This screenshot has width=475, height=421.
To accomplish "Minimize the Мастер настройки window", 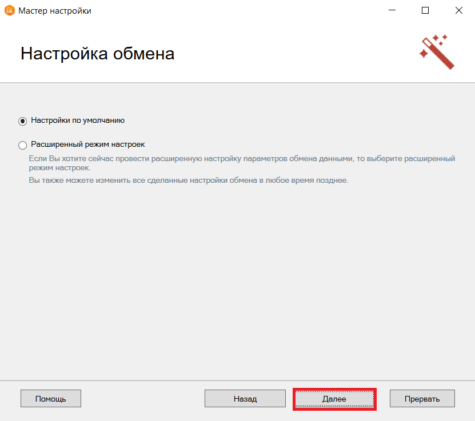I will coord(392,10).
